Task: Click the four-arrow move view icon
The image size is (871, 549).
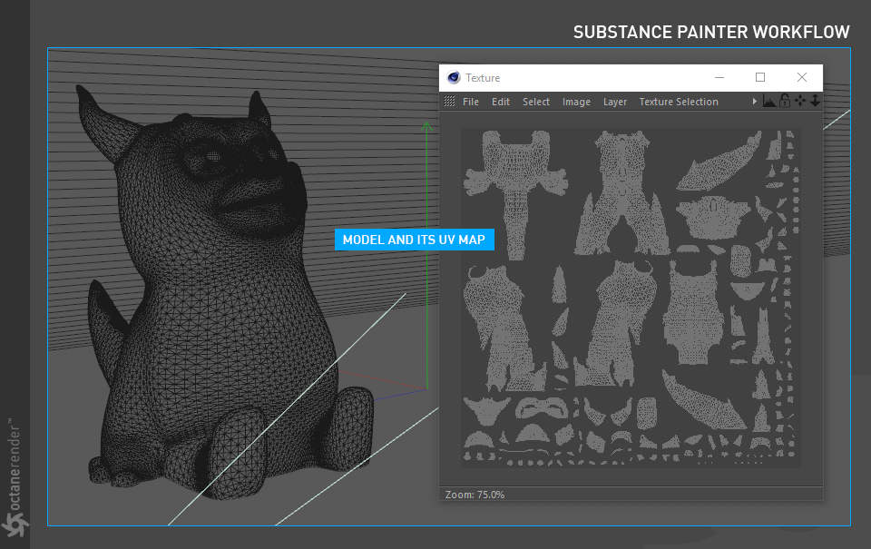Action: 800,101
